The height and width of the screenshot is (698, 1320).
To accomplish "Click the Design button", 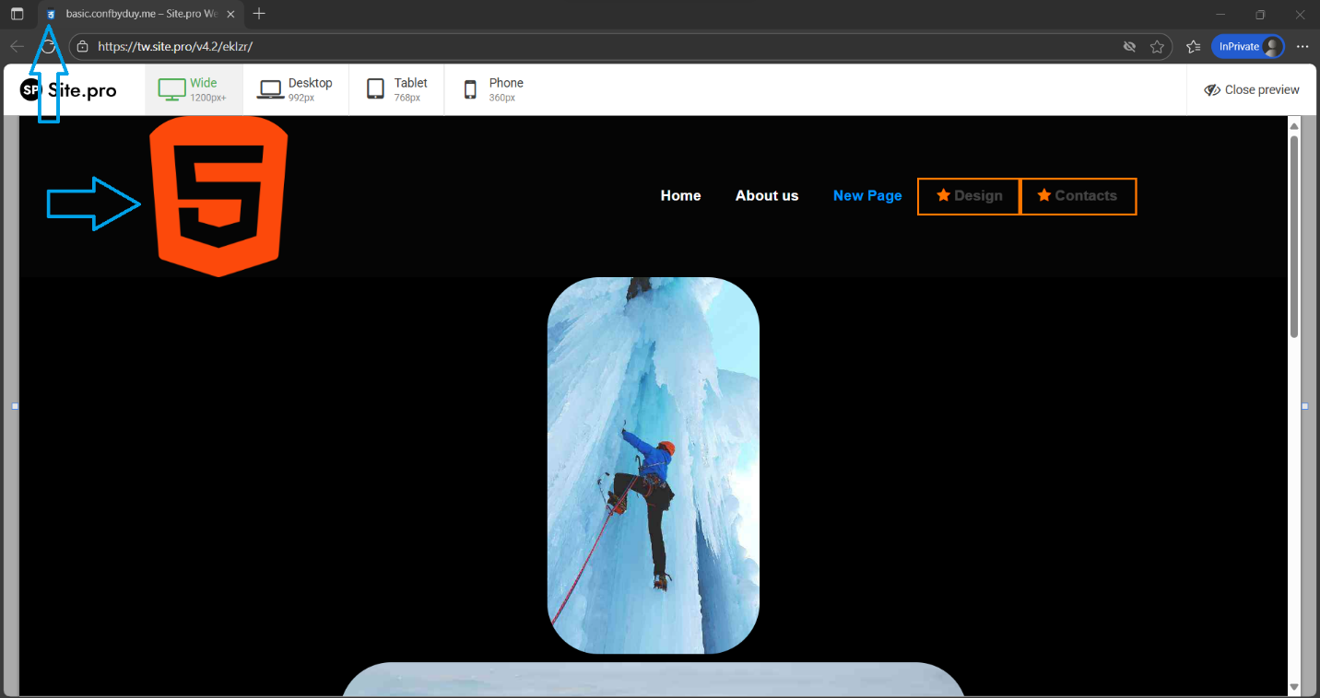I will click(x=969, y=196).
